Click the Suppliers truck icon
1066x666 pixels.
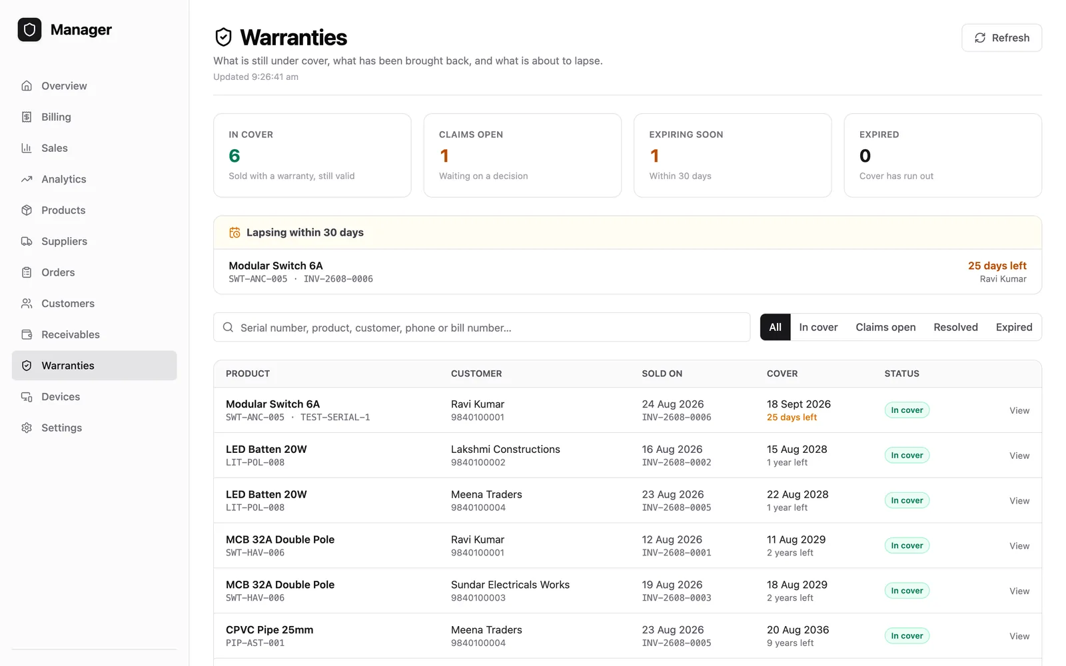click(27, 241)
